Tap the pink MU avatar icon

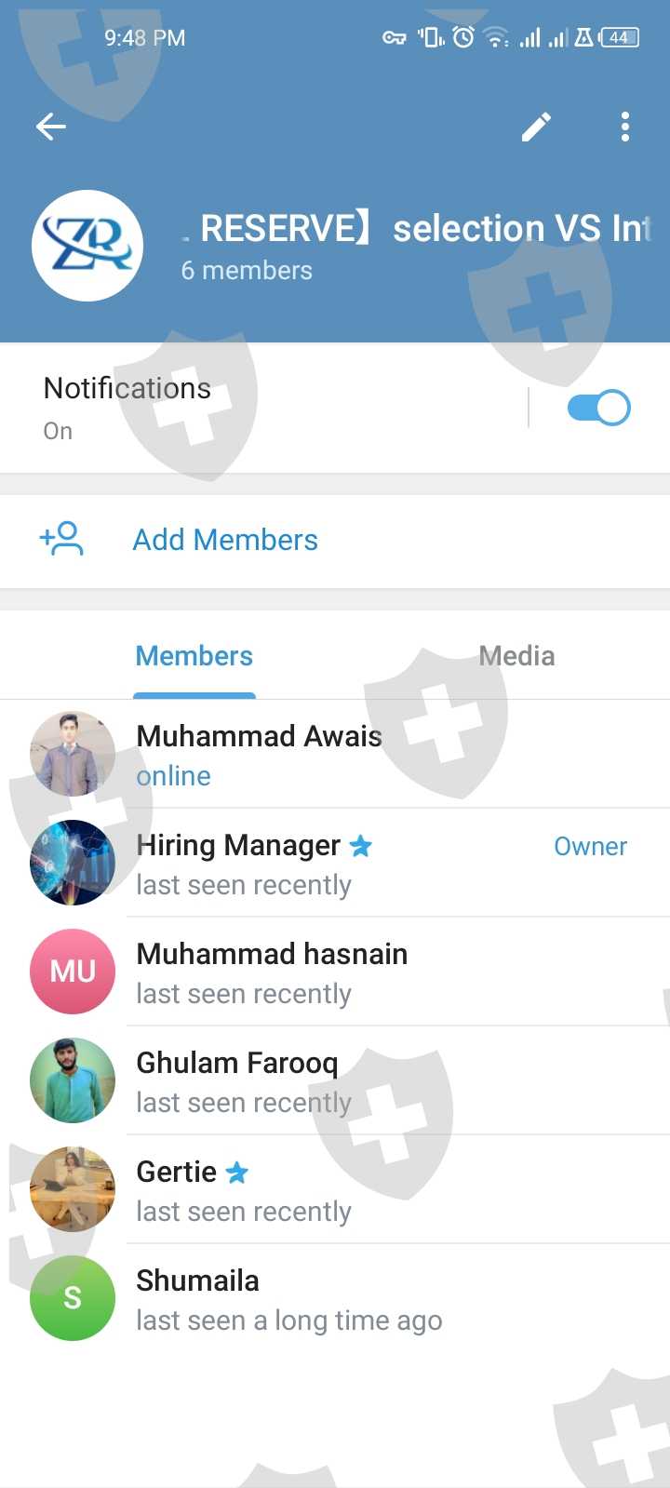tap(73, 972)
